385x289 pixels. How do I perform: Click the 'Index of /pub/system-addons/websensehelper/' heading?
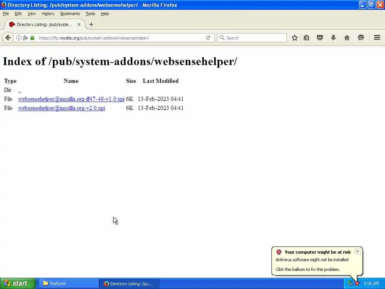120,61
